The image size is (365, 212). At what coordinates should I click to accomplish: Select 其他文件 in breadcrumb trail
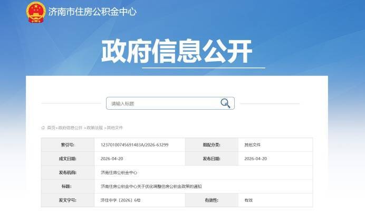(x=115, y=128)
